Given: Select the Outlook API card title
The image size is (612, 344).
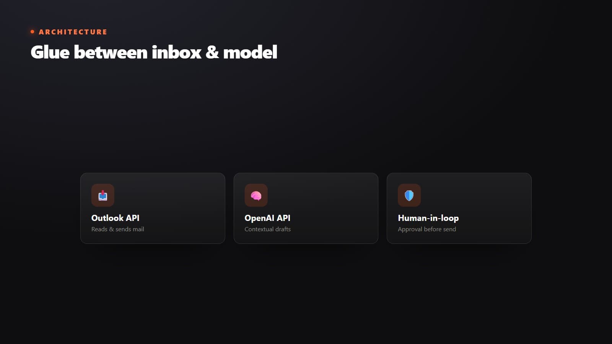Looking at the screenshot, I should click(x=115, y=218).
